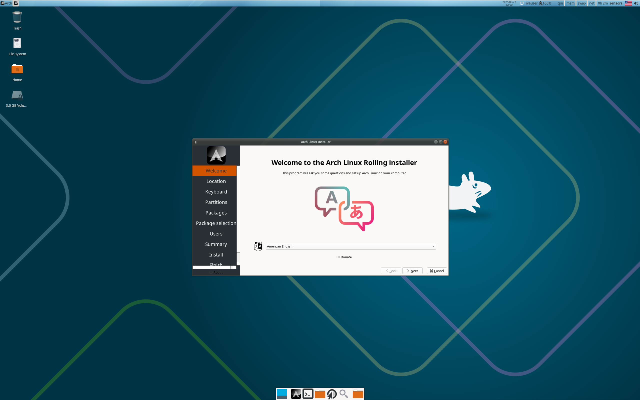Select the Package selection step in the sidebar
Viewport: 640px width, 400px height.
(x=214, y=223)
